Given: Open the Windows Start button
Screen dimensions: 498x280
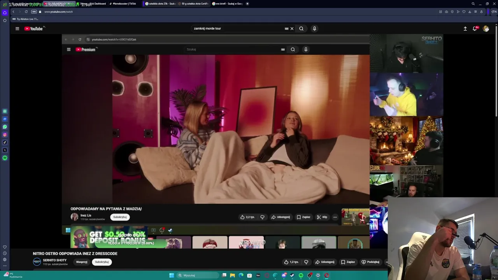Looking at the screenshot, I should [x=172, y=275].
